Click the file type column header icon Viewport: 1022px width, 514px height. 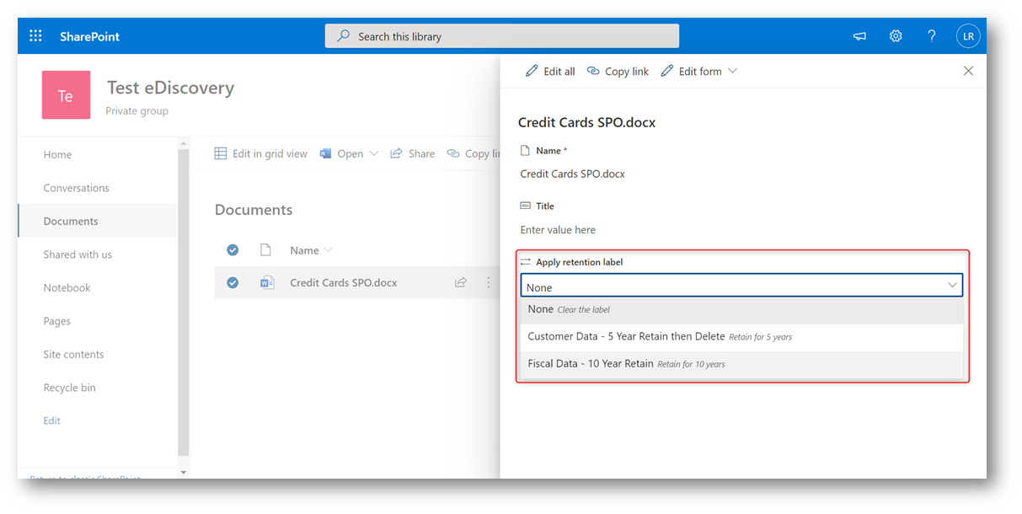[x=265, y=250]
